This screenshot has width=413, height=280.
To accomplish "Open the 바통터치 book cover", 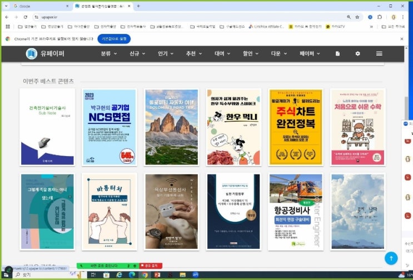I will [x=110, y=212].
